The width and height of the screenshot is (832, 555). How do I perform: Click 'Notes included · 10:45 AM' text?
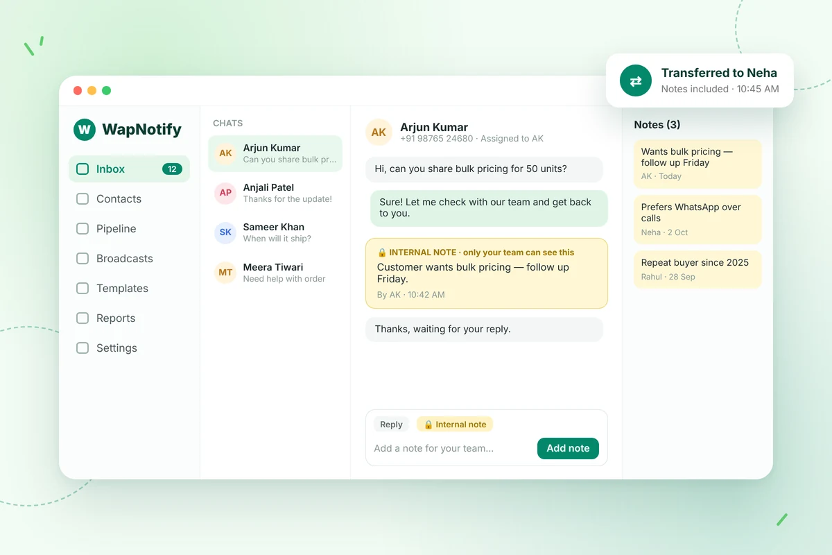(720, 89)
